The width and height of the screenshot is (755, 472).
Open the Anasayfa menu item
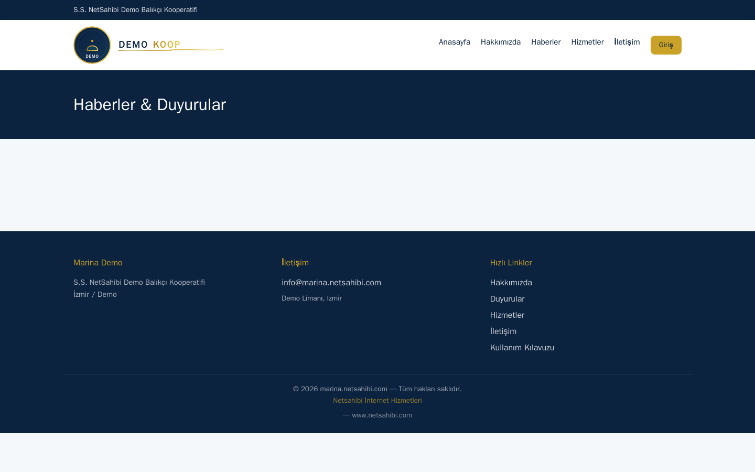pos(455,42)
